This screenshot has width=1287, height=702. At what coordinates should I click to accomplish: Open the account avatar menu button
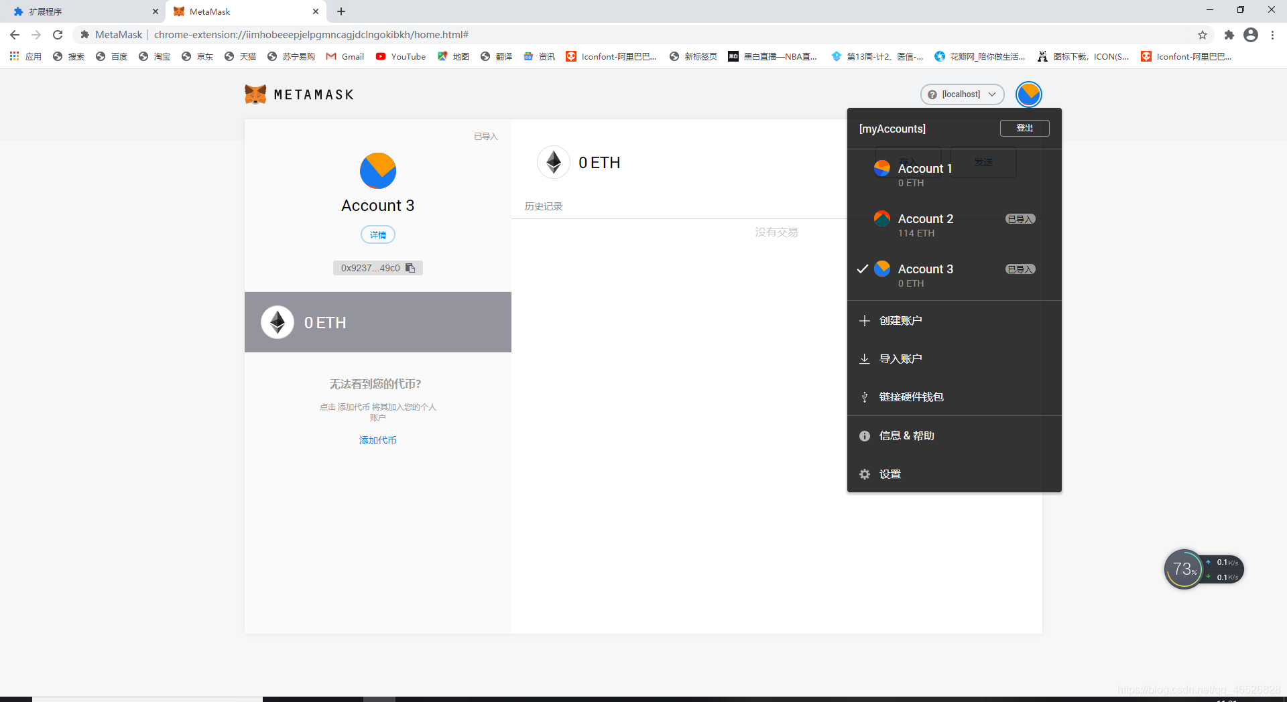pos(1029,94)
